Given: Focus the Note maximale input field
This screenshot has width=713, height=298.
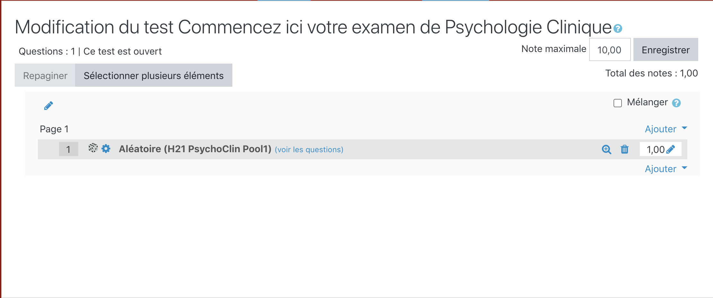Looking at the screenshot, I should tap(610, 50).
